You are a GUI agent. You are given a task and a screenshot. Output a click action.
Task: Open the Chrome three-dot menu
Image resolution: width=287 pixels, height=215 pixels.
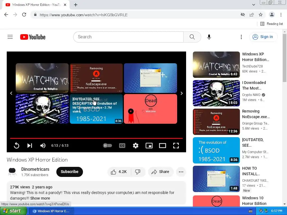[x=281, y=15]
